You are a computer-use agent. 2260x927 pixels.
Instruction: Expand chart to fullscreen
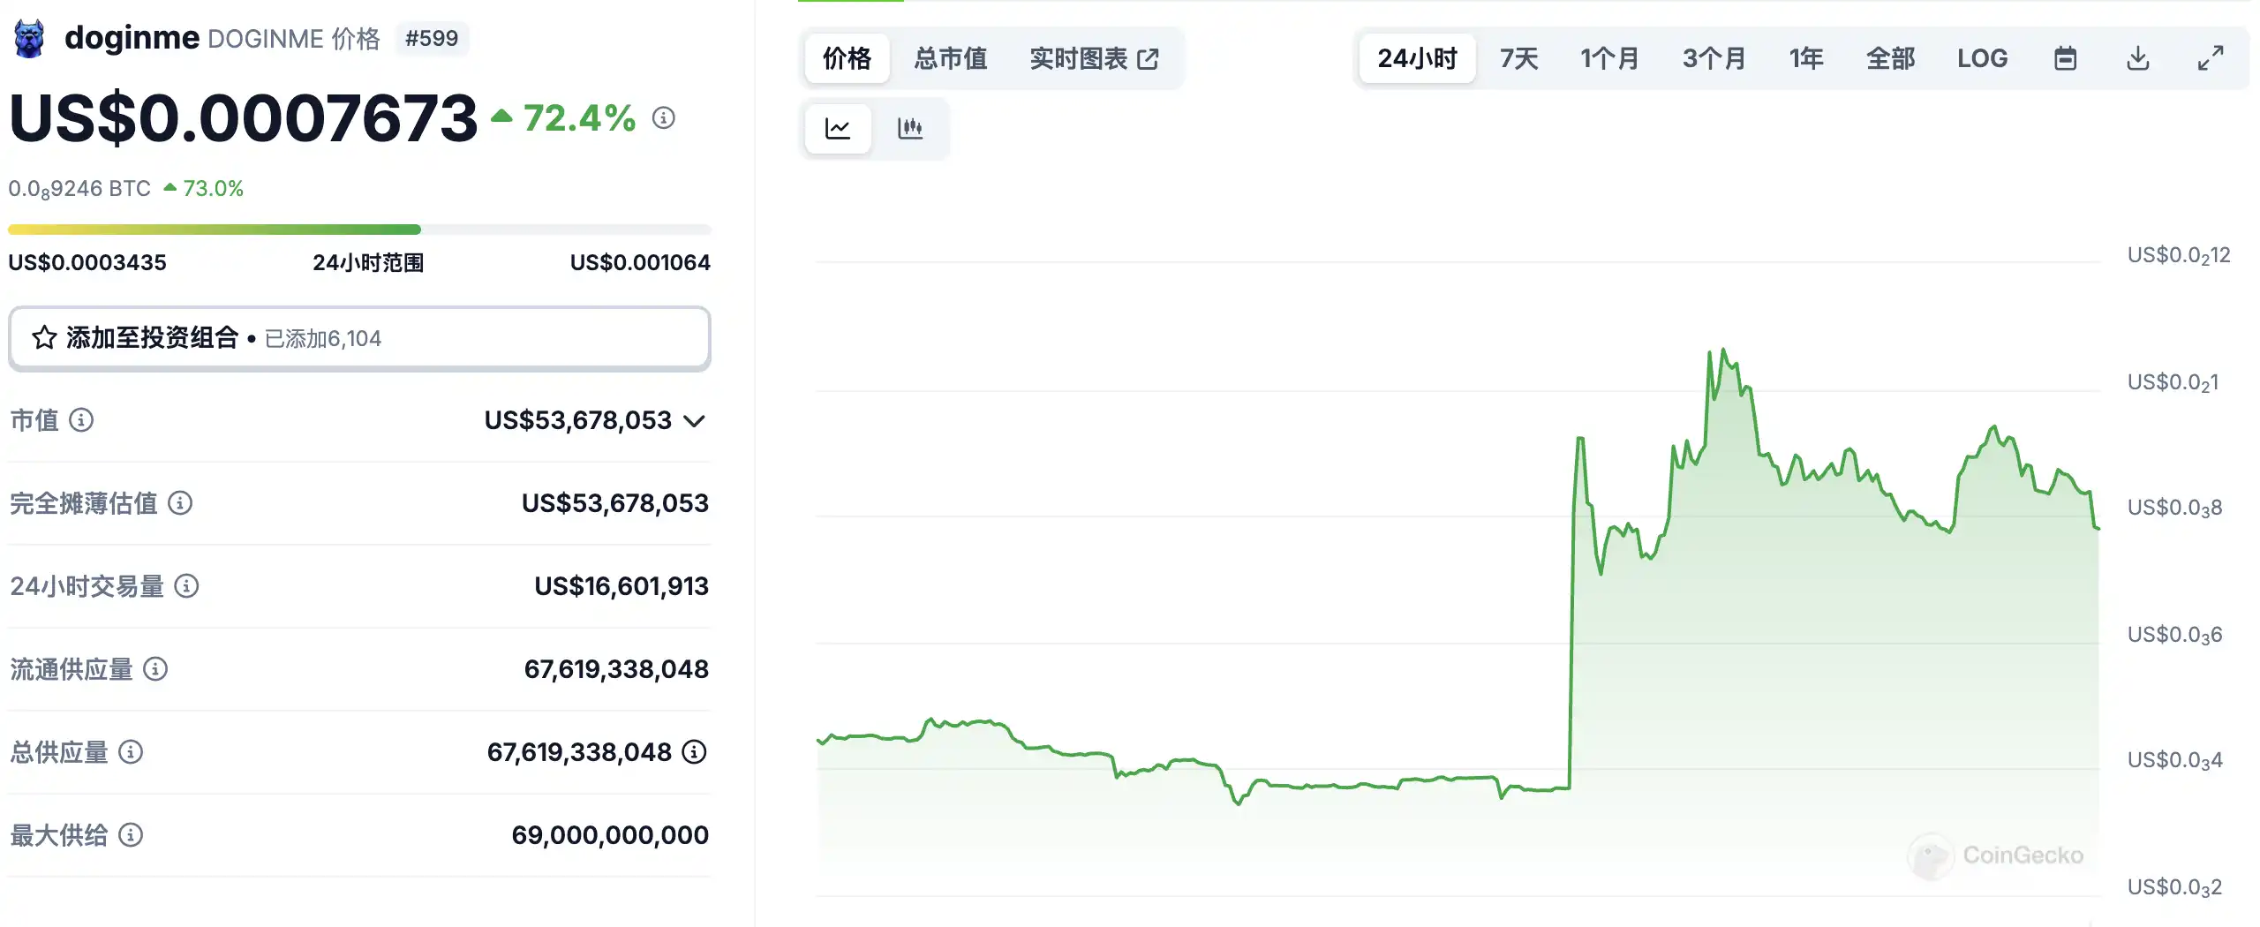pyautogui.click(x=2210, y=59)
